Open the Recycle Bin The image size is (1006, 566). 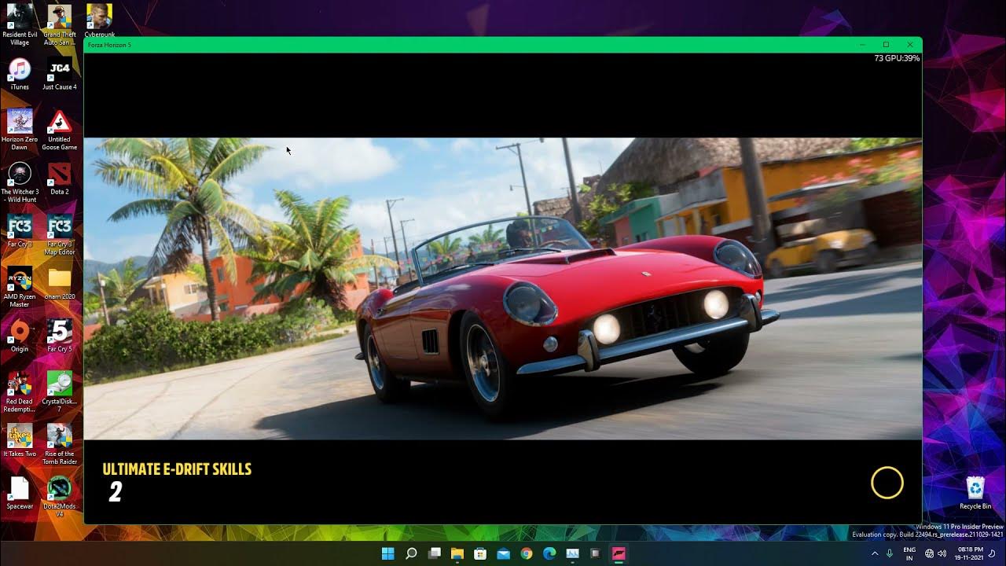pyautogui.click(x=975, y=493)
